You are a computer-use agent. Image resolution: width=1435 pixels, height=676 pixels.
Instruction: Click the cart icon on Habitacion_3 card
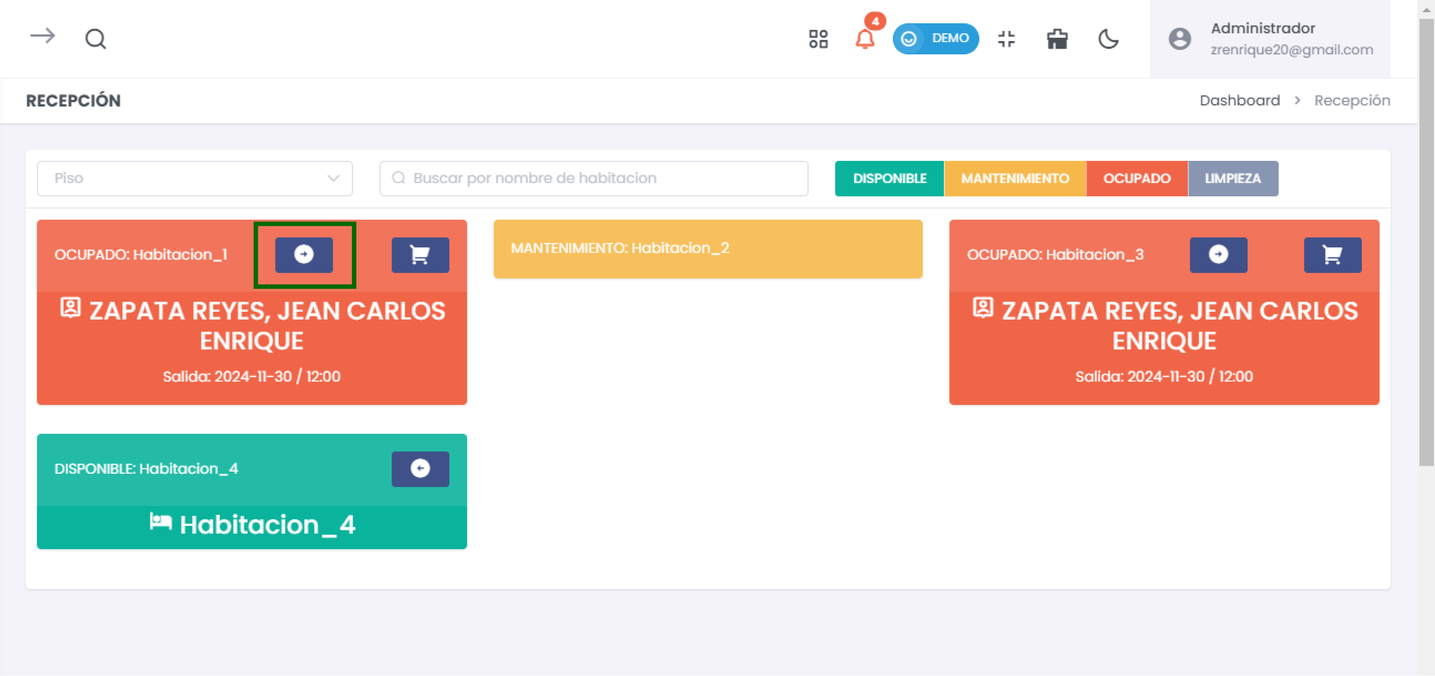click(1333, 255)
